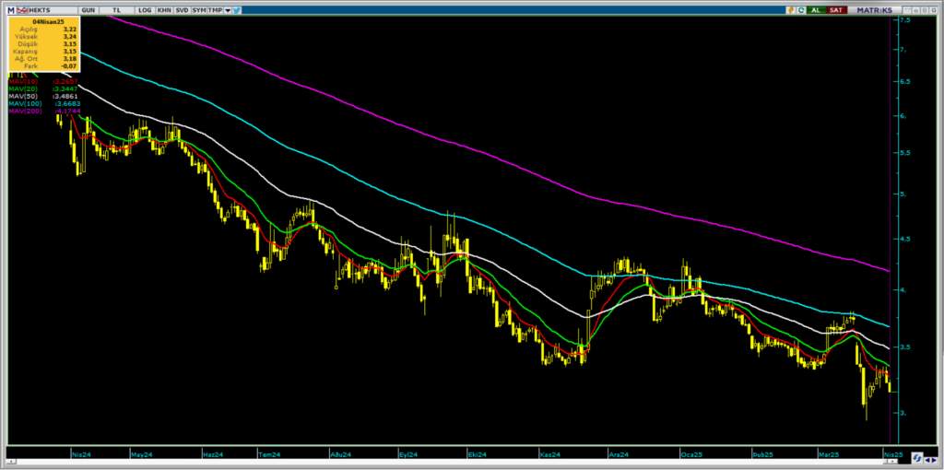Screen dimensions: 944x470
Task: Click the horizontal scrollbar left arrow
Action: click(x=10, y=462)
